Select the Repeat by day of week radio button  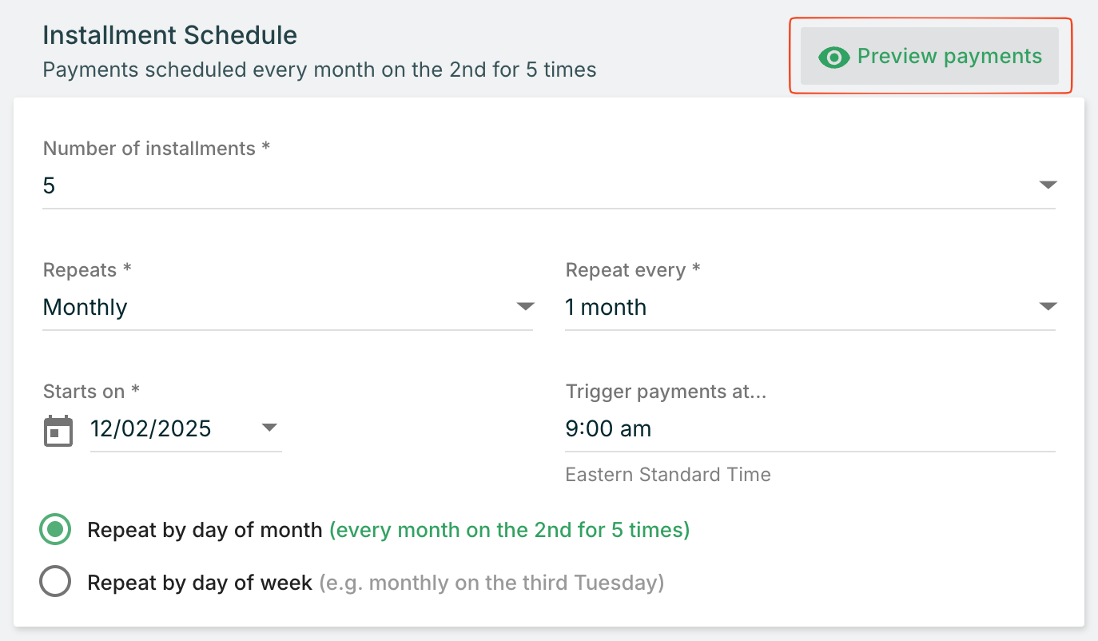(55, 583)
